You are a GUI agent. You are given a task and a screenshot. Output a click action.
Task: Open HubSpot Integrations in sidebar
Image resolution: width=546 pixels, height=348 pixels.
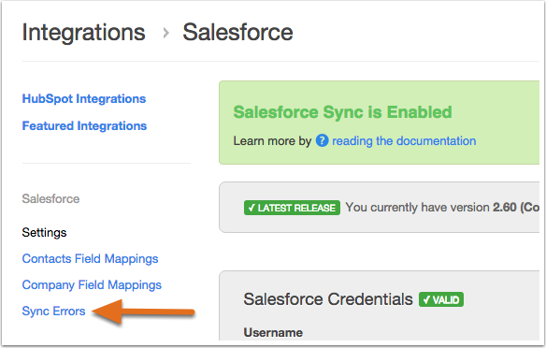(84, 98)
